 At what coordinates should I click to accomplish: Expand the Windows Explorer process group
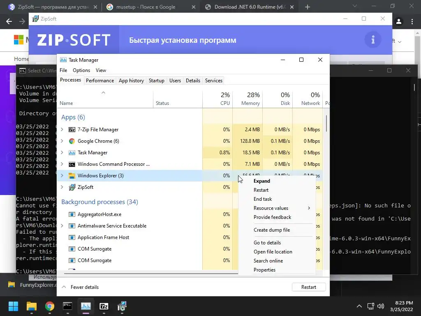coord(62,176)
